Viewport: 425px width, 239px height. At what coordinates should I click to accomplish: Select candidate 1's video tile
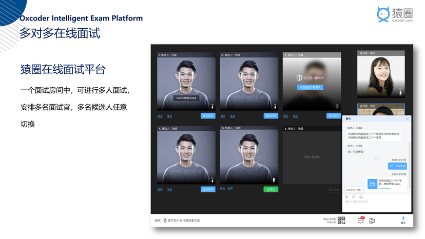[x=186, y=82]
